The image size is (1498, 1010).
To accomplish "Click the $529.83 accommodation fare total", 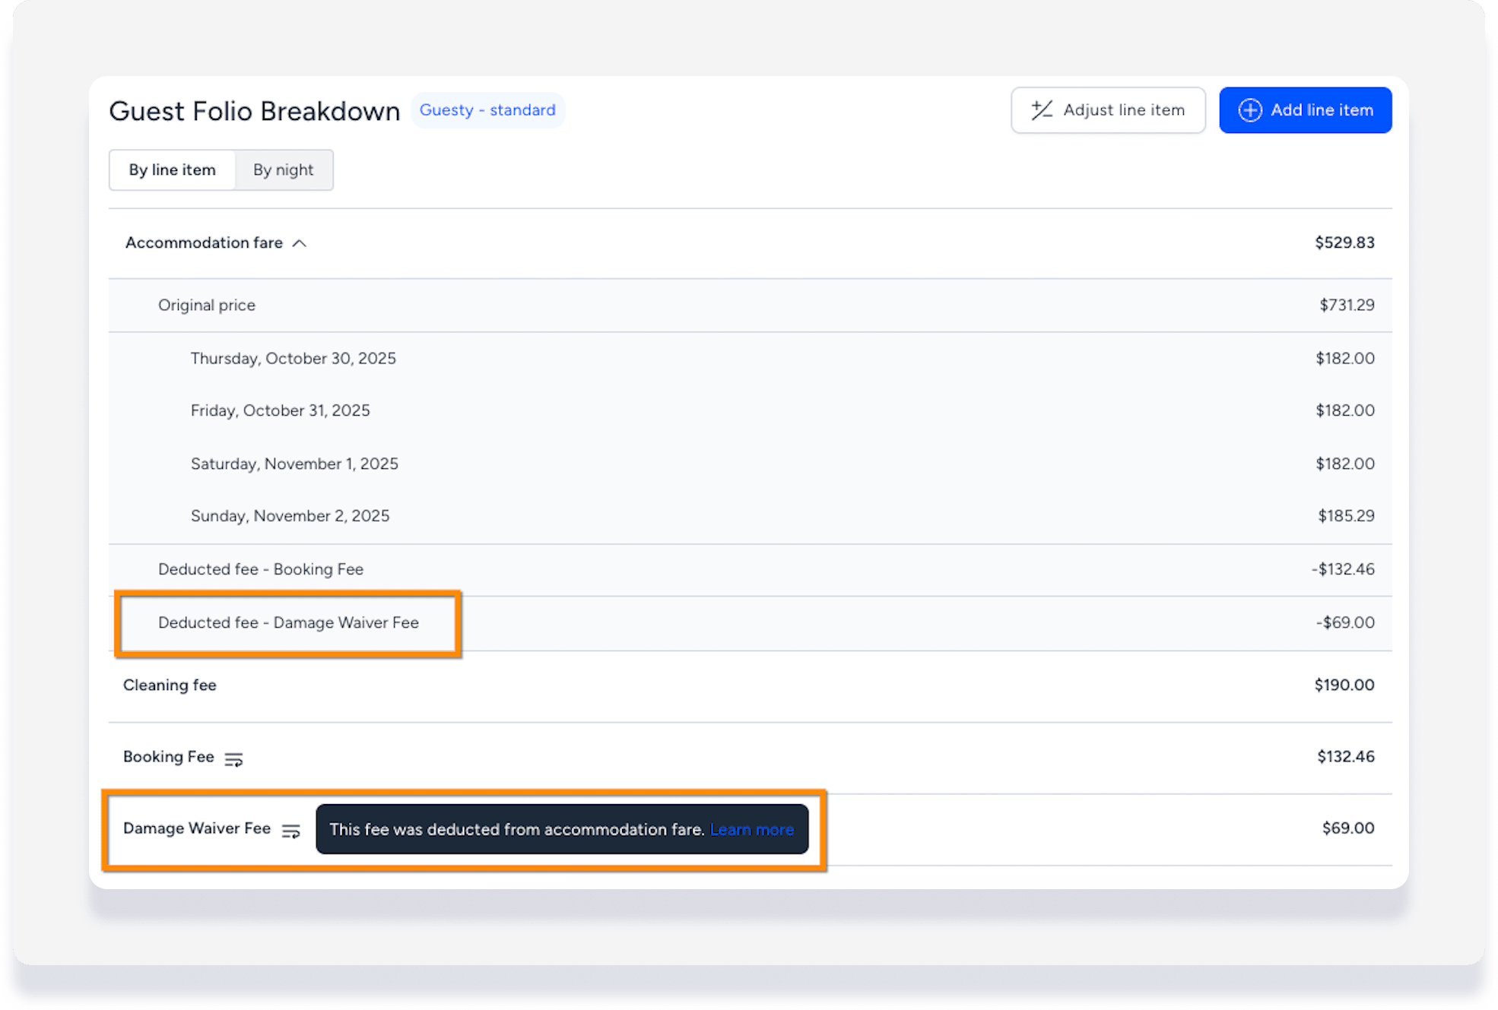I will 1344,242.
